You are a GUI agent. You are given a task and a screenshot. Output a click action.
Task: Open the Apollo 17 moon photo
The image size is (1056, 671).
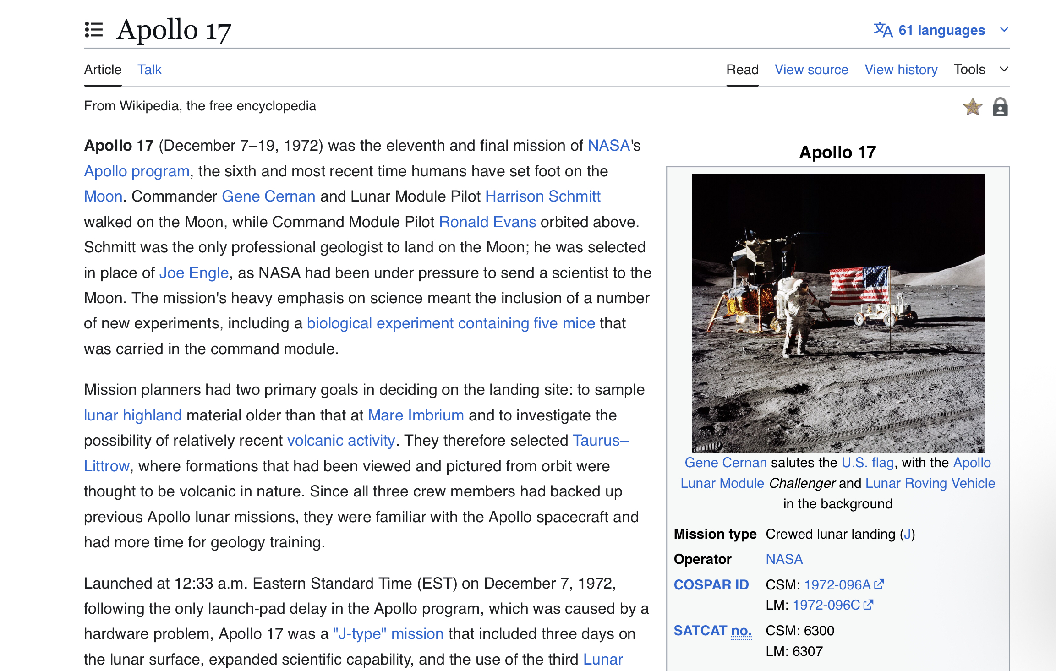[837, 313]
